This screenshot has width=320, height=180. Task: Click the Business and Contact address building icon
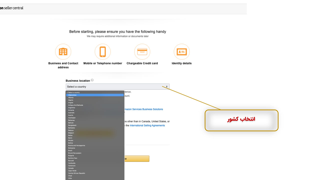coord(63,52)
